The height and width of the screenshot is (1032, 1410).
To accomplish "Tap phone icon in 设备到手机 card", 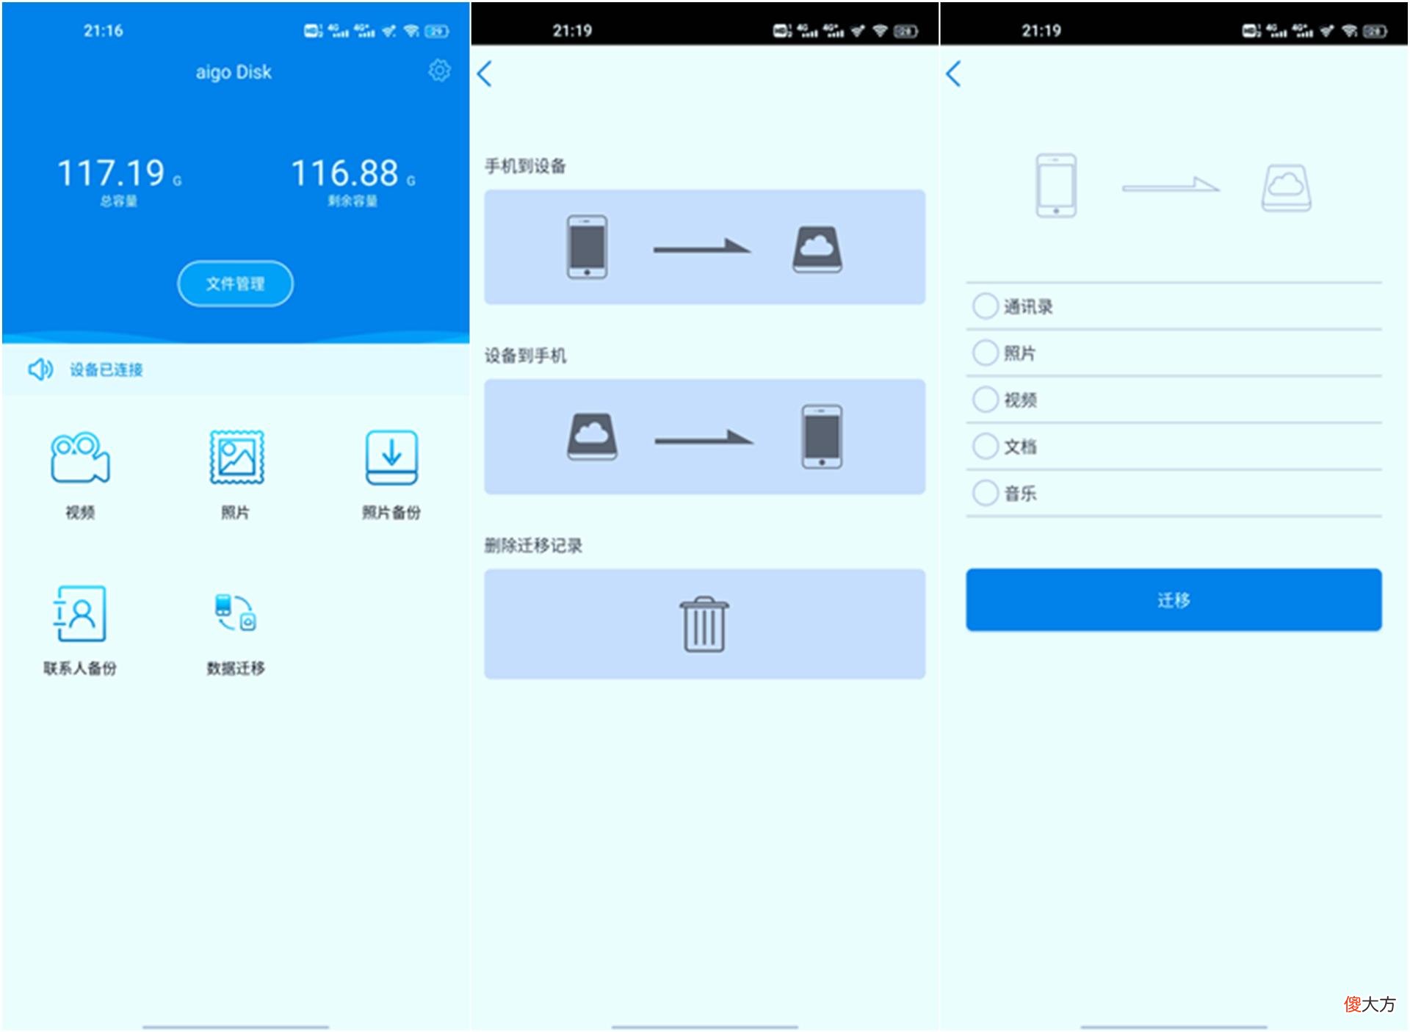I will [822, 436].
